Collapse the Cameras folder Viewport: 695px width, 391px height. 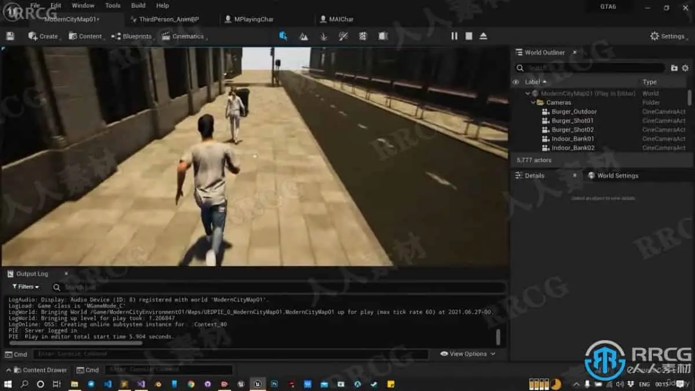pyautogui.click(x=533, y=103)
